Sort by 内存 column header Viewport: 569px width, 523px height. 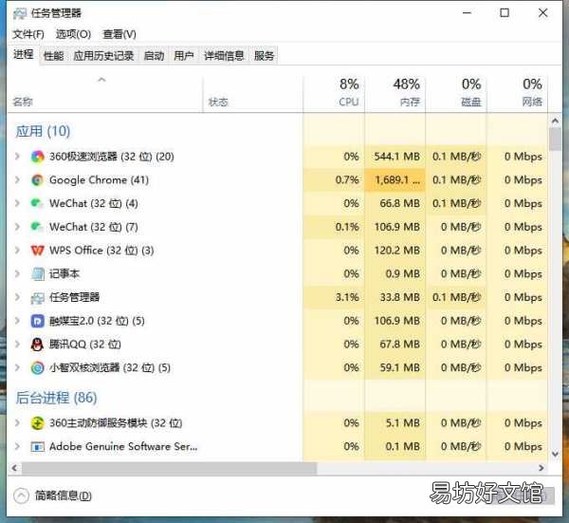pos(395,93)
